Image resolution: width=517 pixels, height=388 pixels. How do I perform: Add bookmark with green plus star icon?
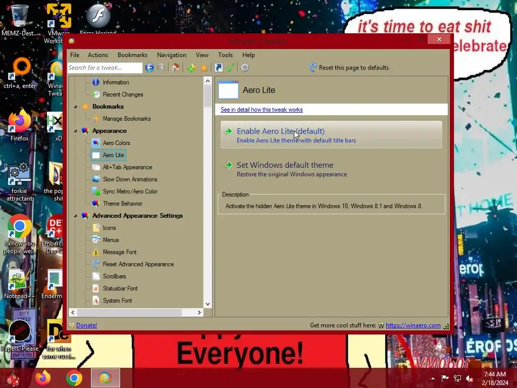(x=191, y=68)
